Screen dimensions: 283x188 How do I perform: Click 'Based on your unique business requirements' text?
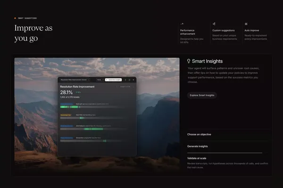point(225,37)
